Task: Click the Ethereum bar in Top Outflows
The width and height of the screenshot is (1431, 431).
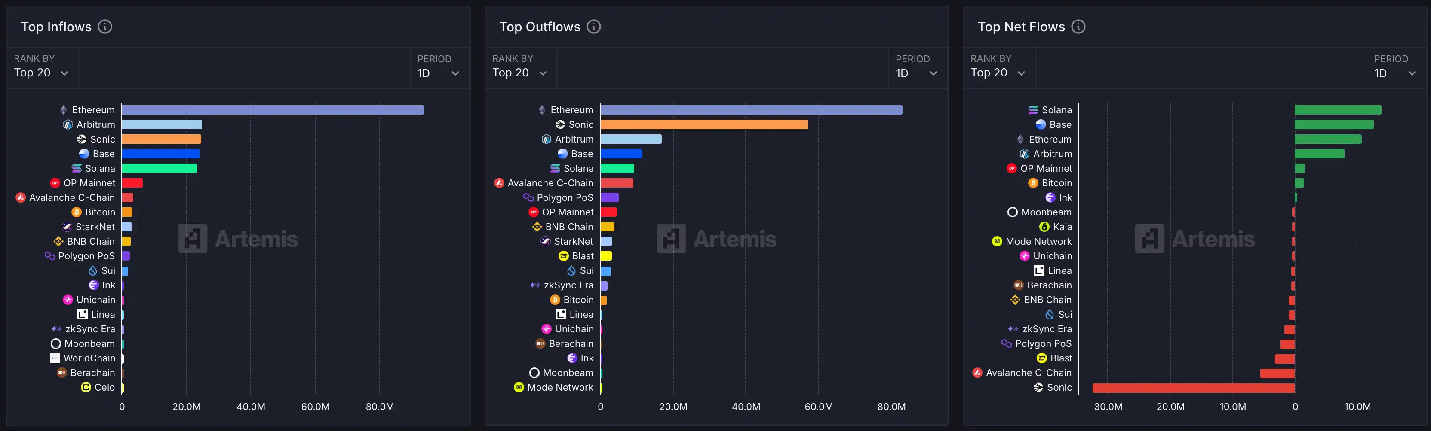Action: [x=752, y=110]
